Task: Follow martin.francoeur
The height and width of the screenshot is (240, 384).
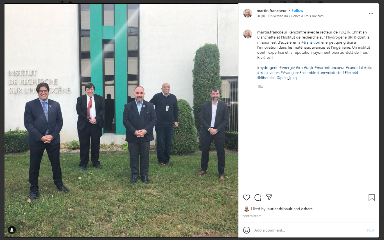Action: tap(297, 11)
